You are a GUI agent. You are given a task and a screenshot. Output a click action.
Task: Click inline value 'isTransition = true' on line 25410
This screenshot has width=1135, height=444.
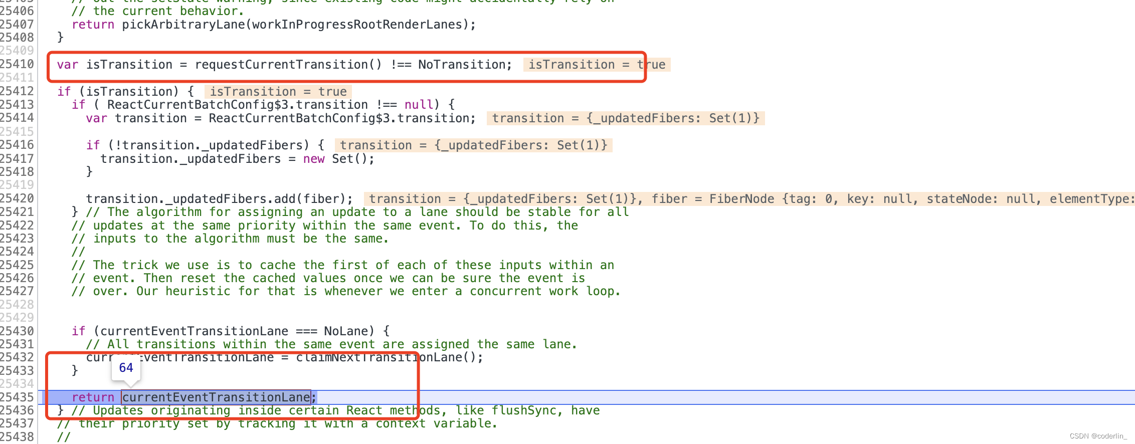597,65
